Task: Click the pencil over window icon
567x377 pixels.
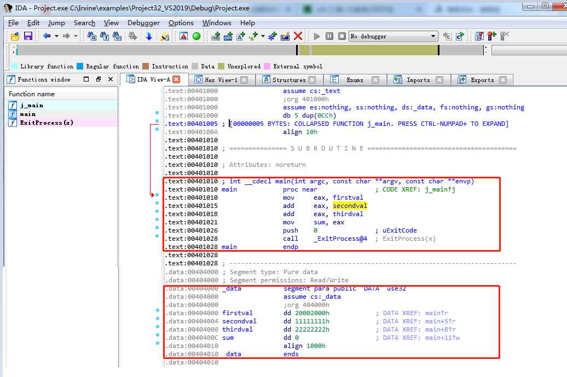Action: [x=285, y=36]
